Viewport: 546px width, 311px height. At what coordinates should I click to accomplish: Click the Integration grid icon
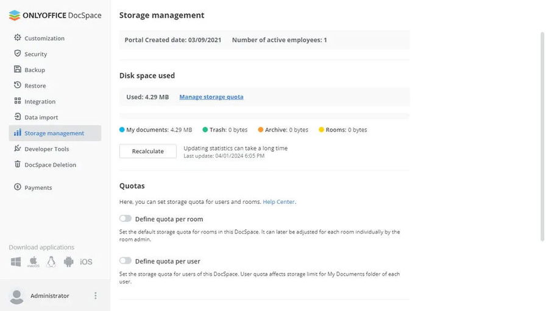coord(18,101)
